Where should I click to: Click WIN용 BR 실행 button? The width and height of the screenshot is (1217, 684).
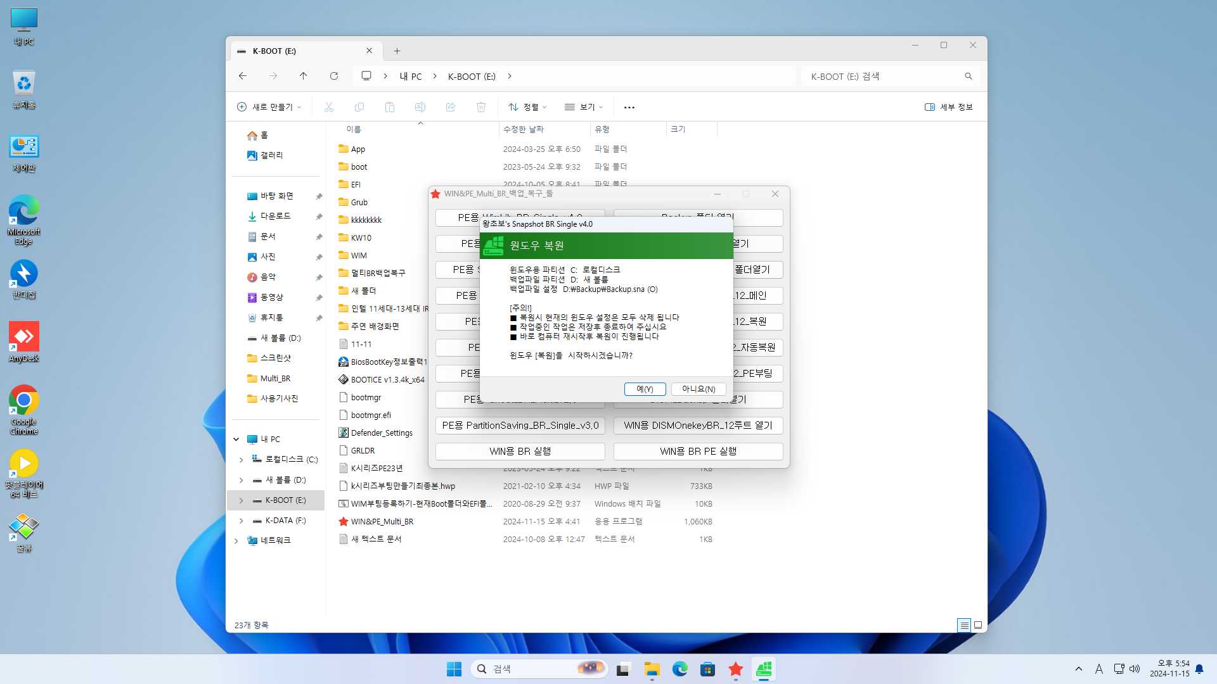520,451
